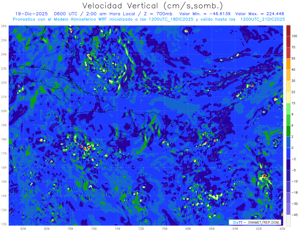Click the "1200UTC_18DIC2025" initialization time

click(171, 19)
